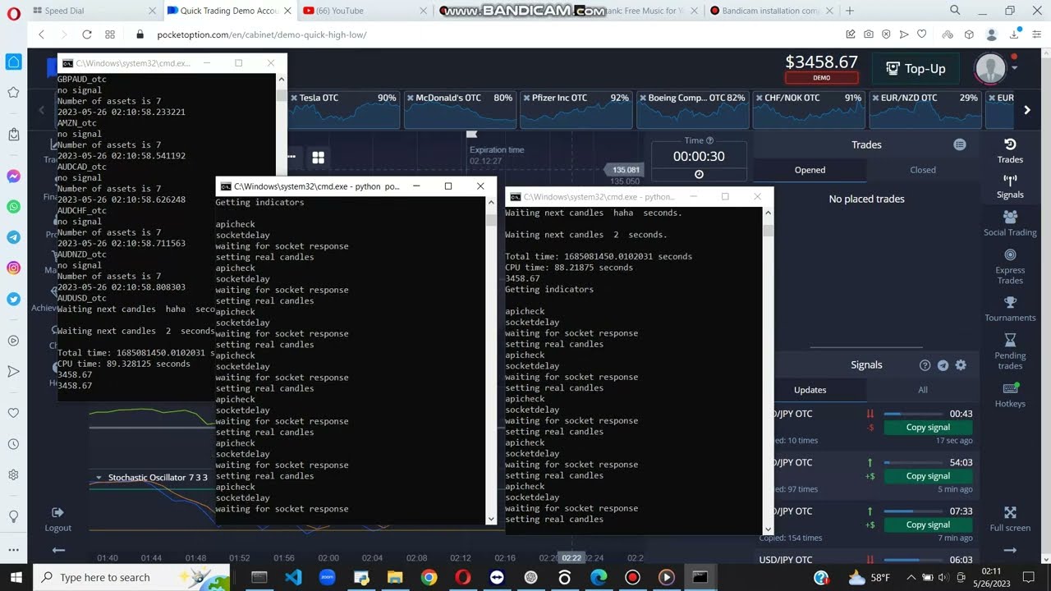Launch Visual Studio Code from taskbar
The width and height of the screenshot is (1051, 591).
click(x=293, y=577)
